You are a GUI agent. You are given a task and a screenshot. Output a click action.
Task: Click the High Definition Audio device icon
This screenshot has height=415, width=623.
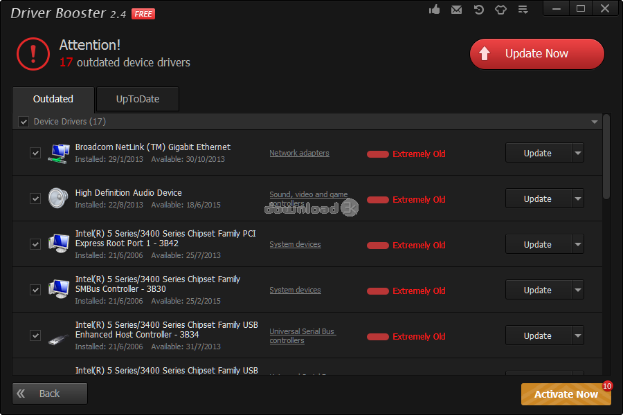(x=57, y=199)
